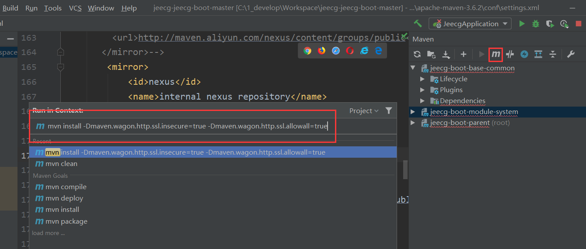
Task: Open the Tools menu
Action: click(x=53, y=8)
